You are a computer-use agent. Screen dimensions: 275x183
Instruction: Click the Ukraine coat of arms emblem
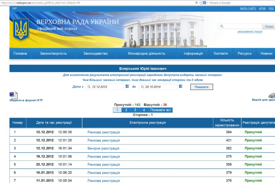(21, 29)
